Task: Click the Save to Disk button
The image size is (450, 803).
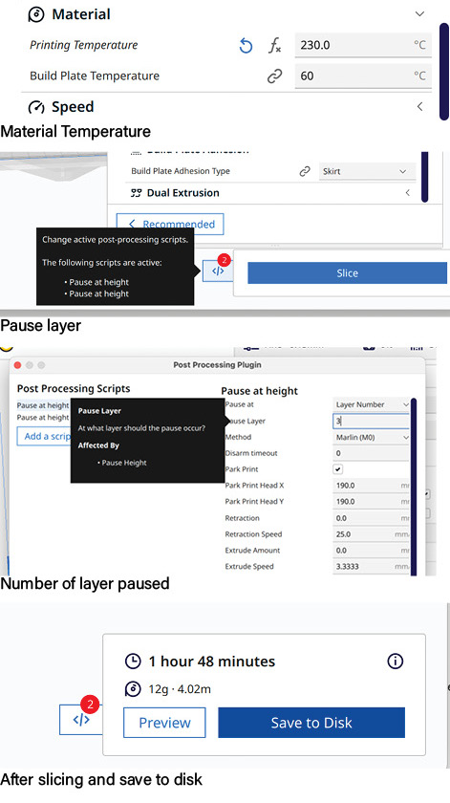Action: pyautogui.click(x=311, y=723)
